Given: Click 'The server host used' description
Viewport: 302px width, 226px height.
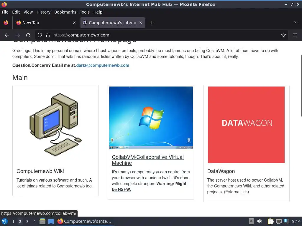Looking at the screenshot, I should tap(246, 186).
